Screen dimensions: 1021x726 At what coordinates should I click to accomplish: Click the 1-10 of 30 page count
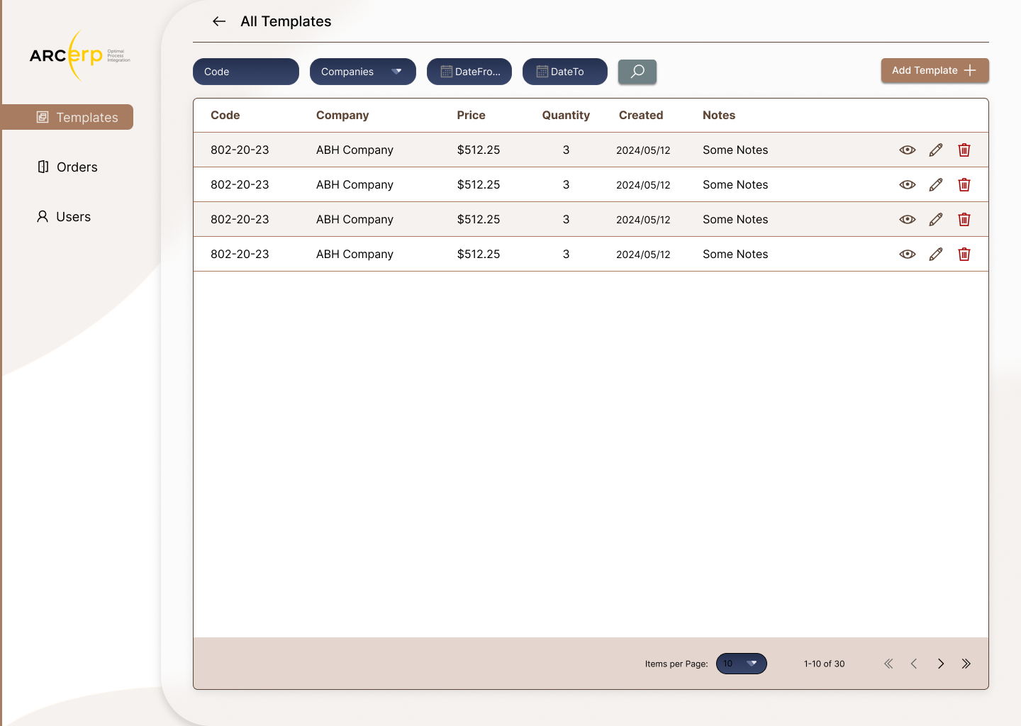(x=825, y=664)
